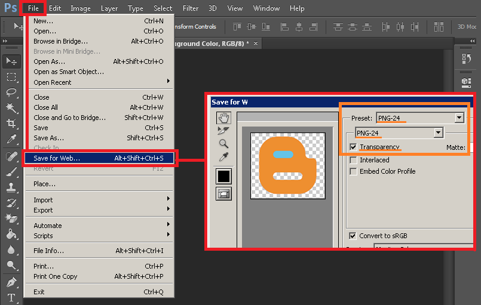Viewport: 481px width, 305px height.
Task: Select the Brush tool
Action: pos(12,172)
